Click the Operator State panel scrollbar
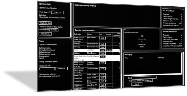 [71, 20]
